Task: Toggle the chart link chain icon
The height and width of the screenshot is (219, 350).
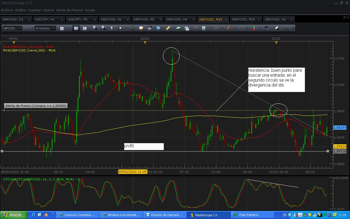Action: (x=27, y=28)
